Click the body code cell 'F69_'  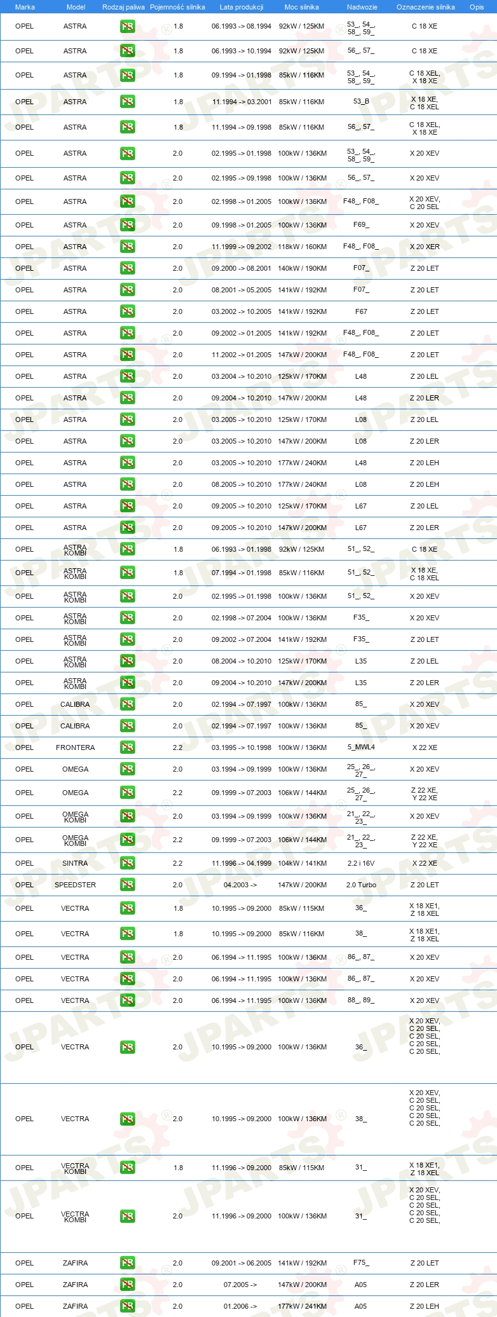[x=361, y=225]
